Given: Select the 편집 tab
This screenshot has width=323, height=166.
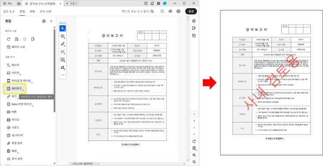Looking at the screenshot, I should (x=22, y=11).
